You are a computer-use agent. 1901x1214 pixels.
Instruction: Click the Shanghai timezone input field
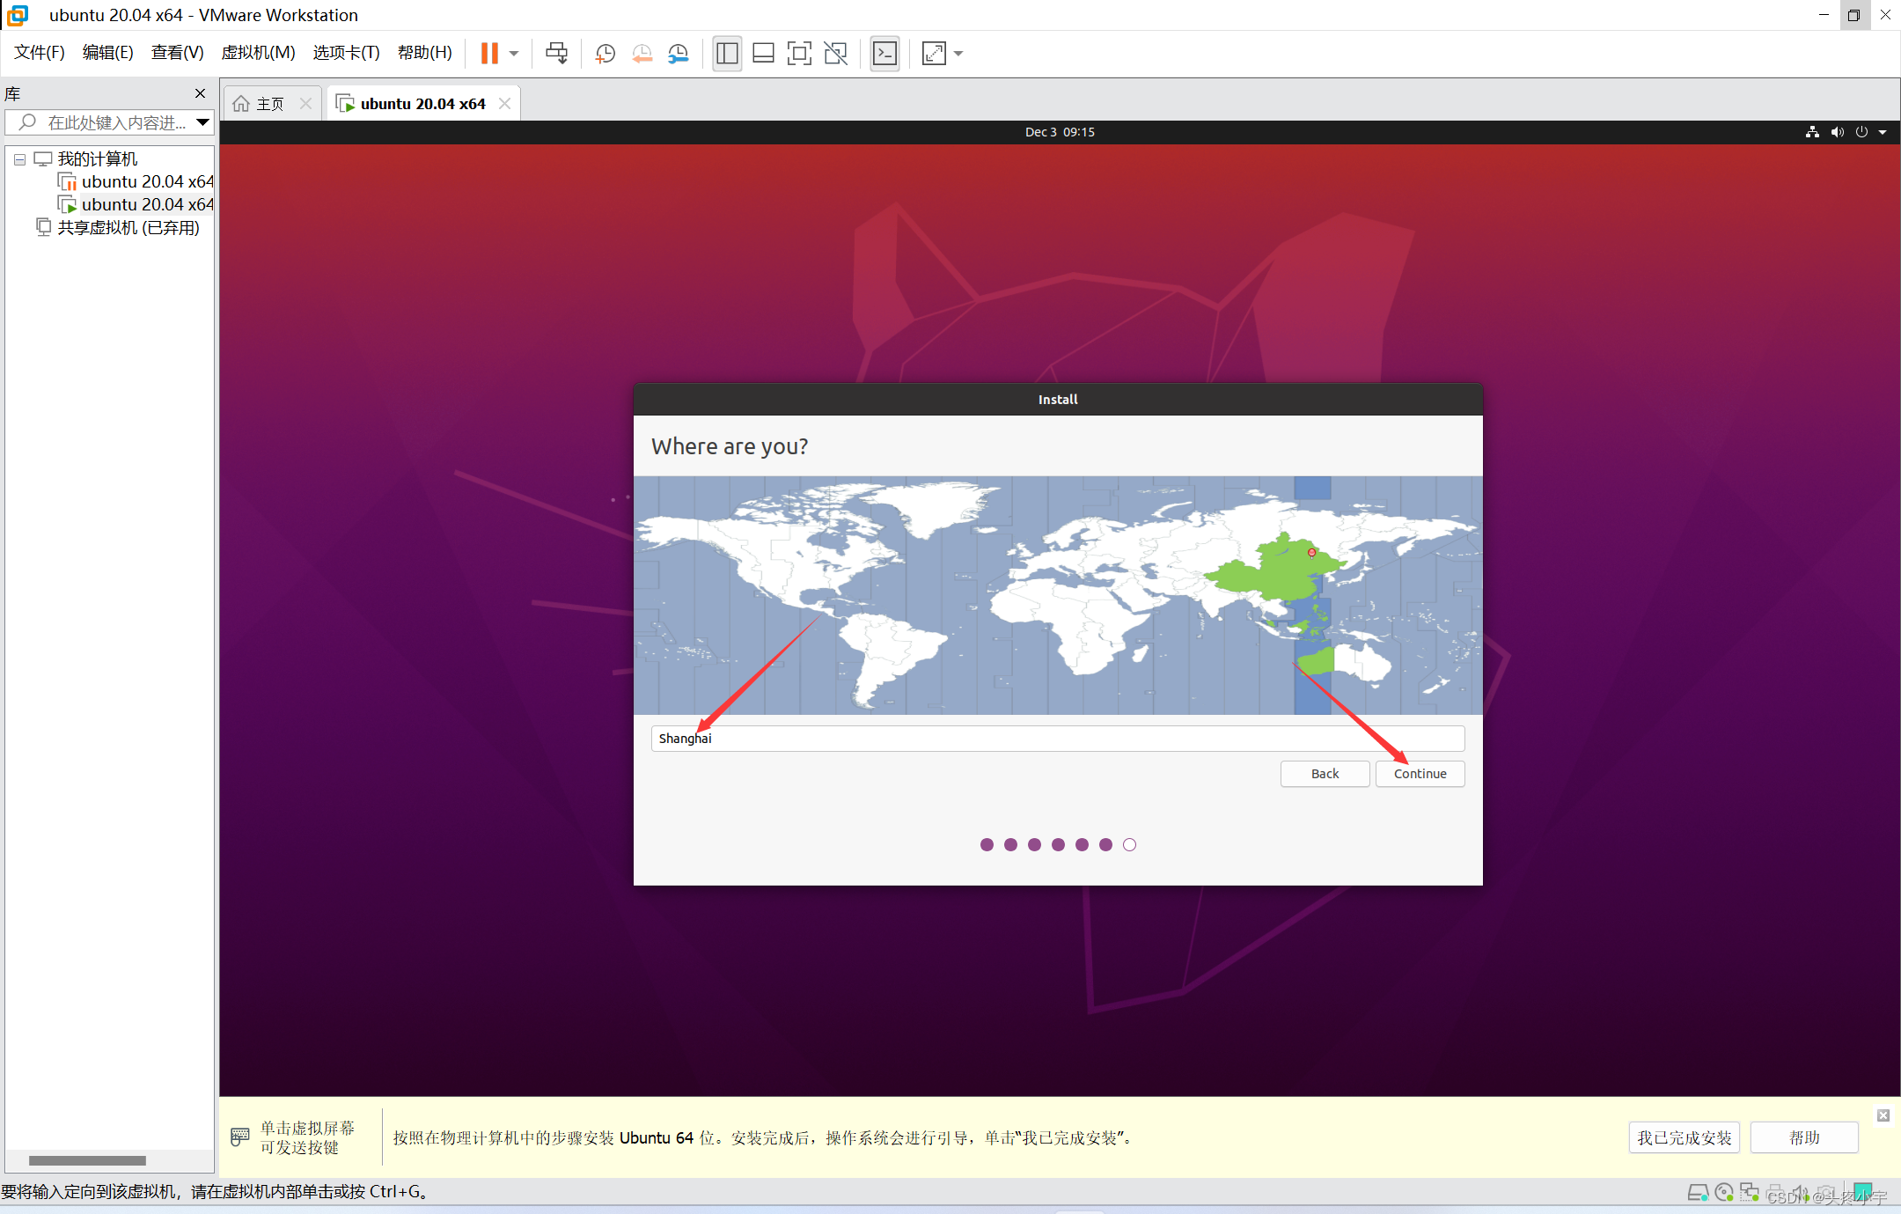(x=1058, y=738)
